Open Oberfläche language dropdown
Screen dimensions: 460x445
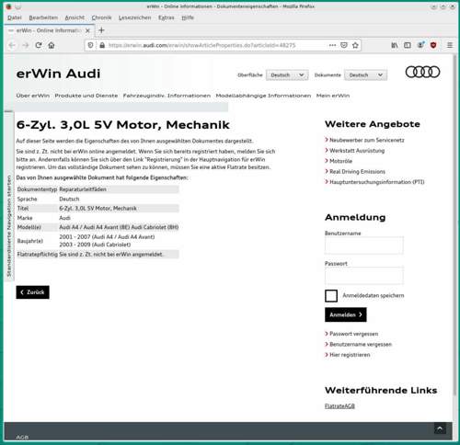287,75
